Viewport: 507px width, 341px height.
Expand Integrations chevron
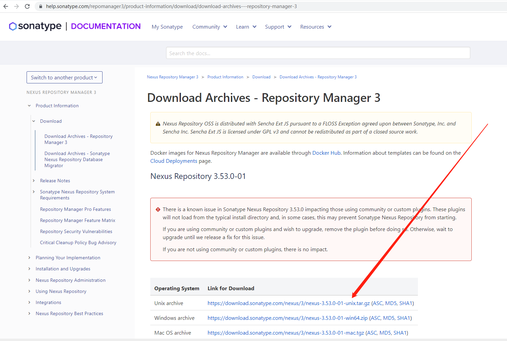click(x=29, y=302)
